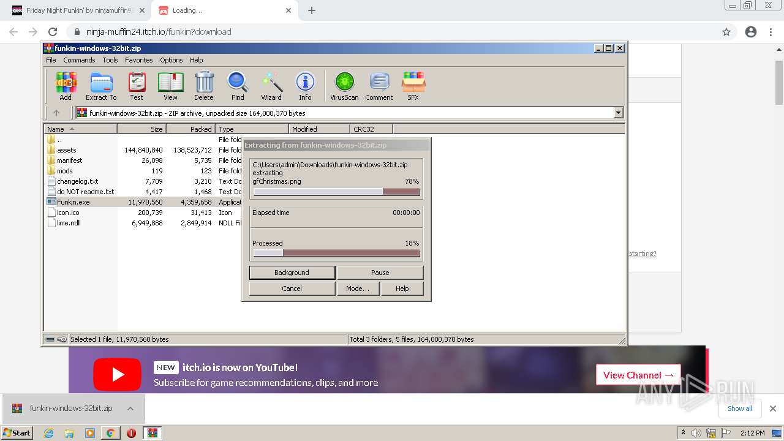Sort file list by Size column
Image resolution: width=784 pixels, height=441 pixels.
point(141,129)
